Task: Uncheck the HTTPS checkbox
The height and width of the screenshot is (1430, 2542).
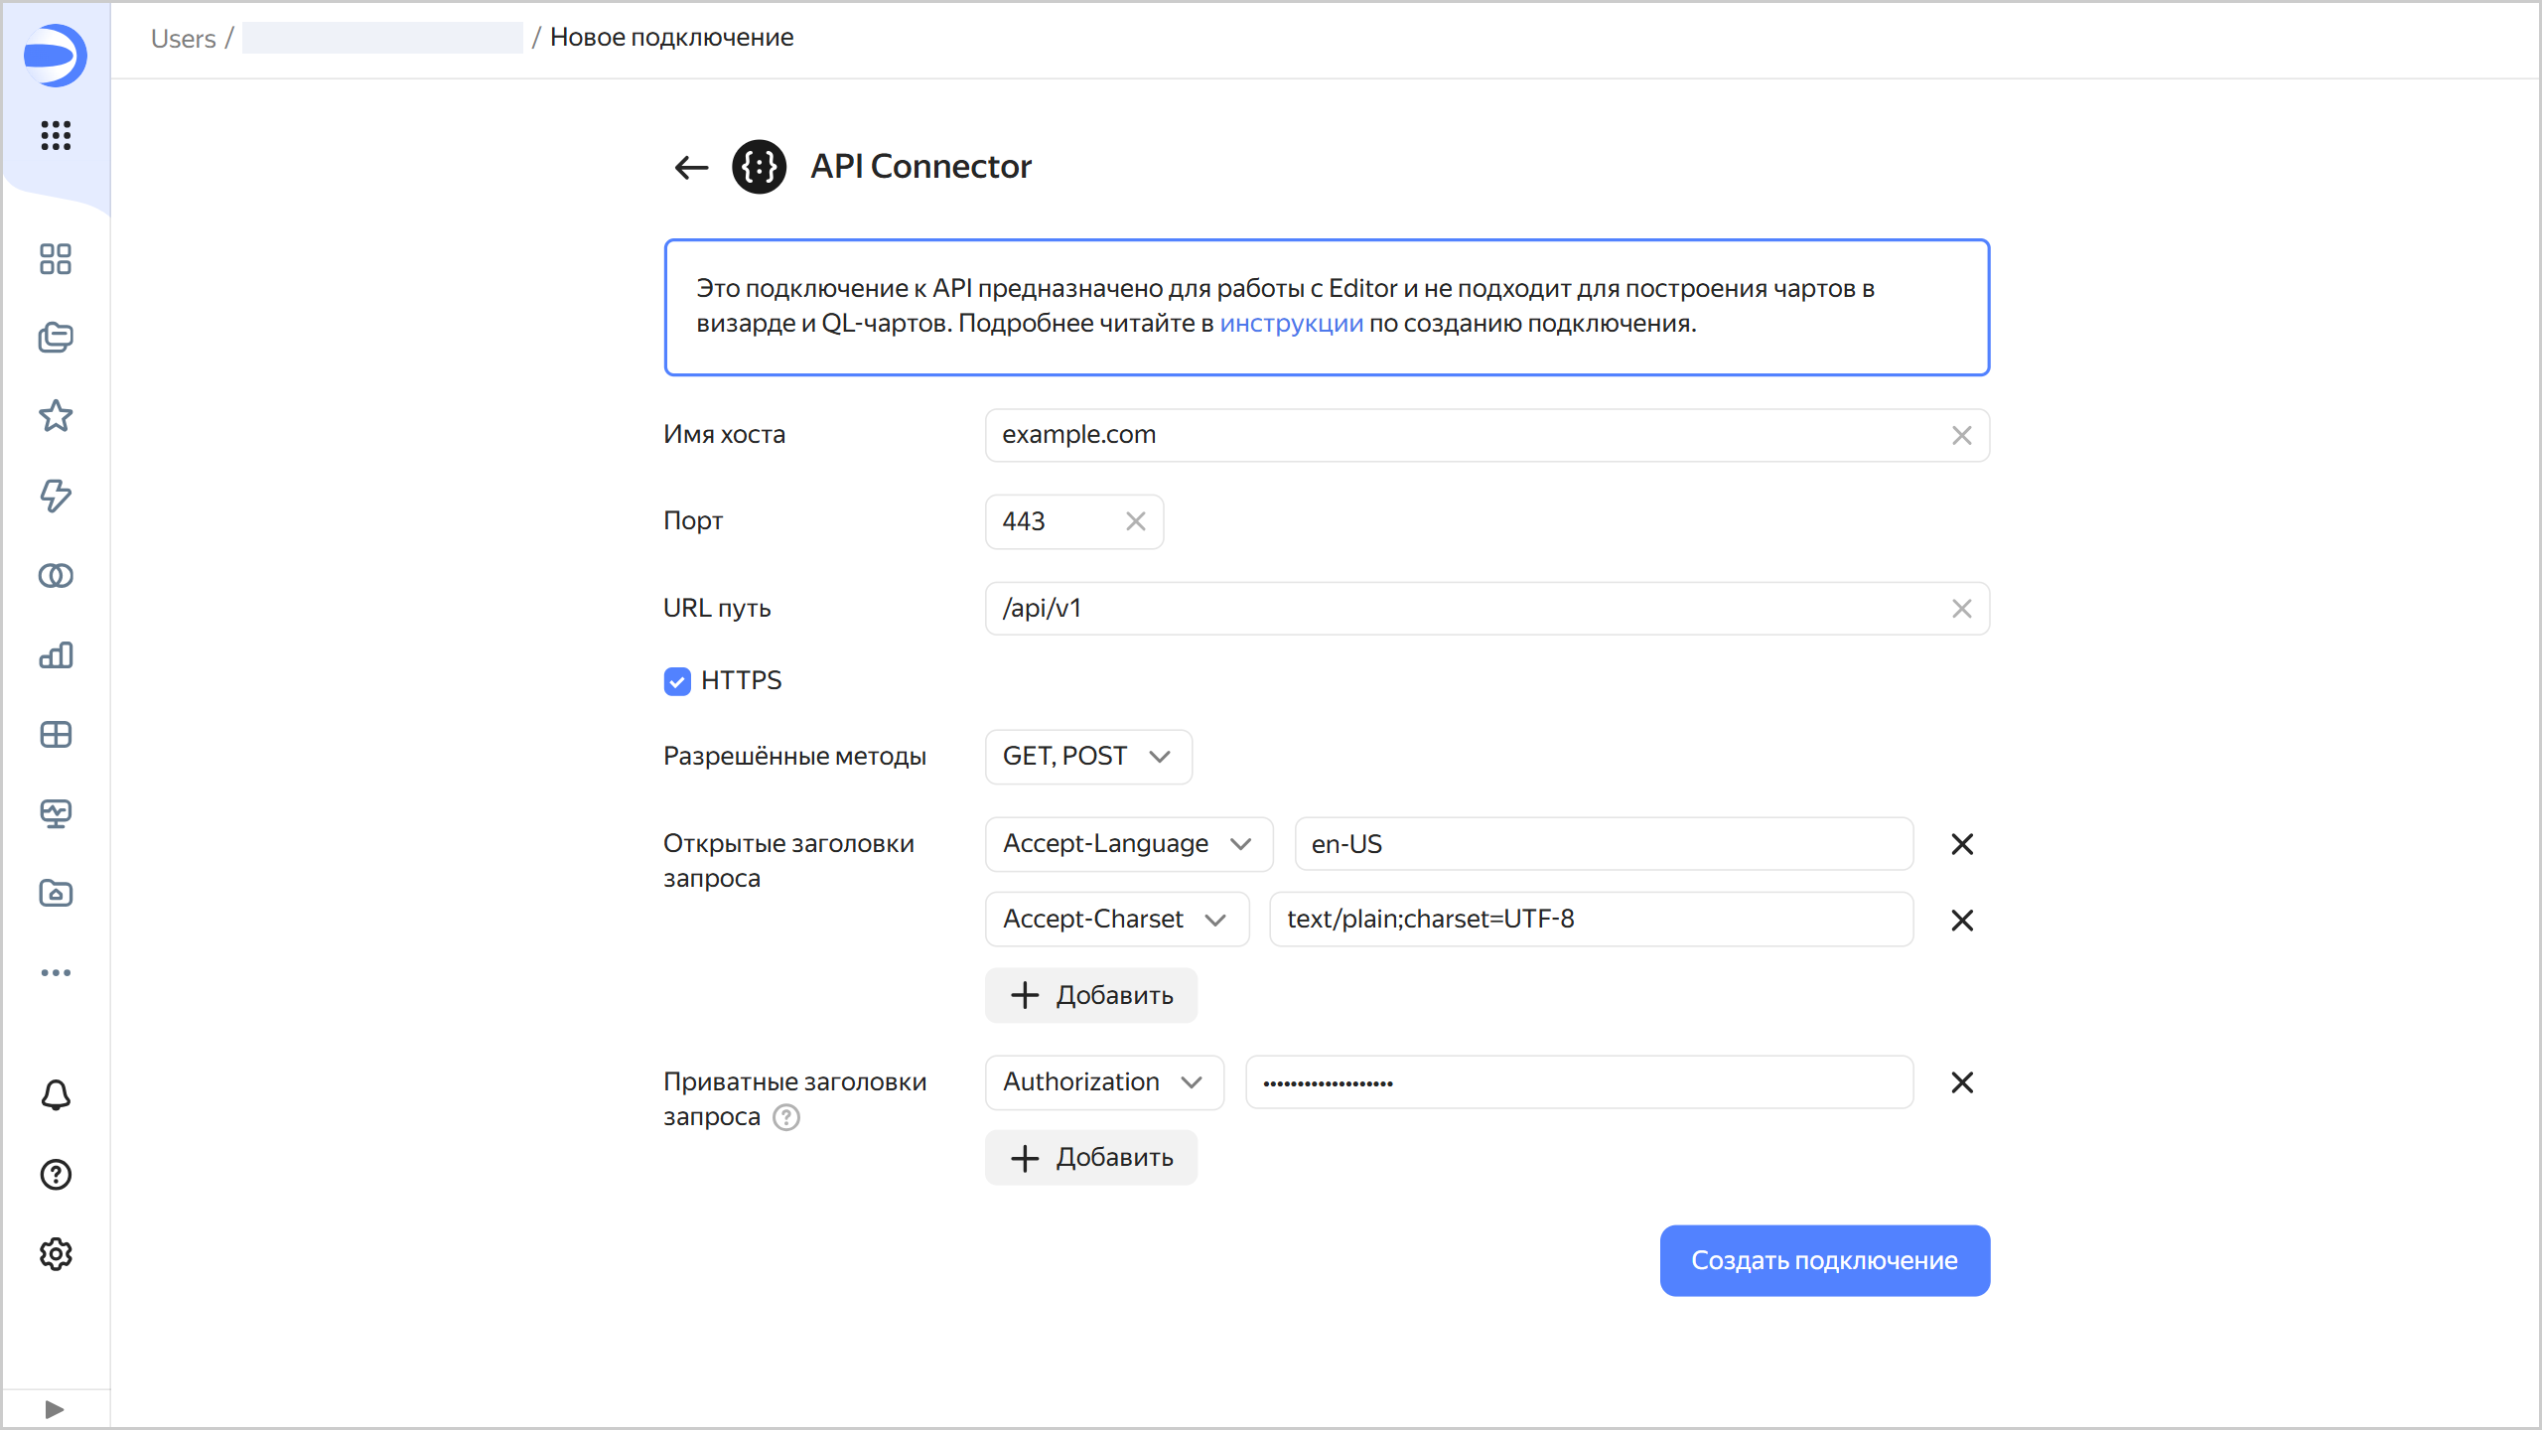Action: (x=677, y=681)
